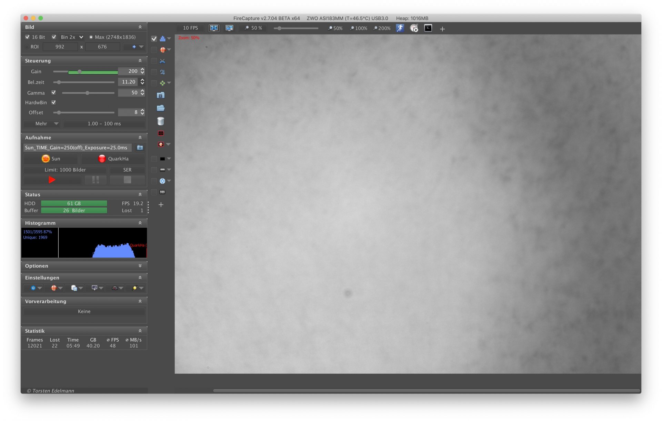Image resolution: width=662 pixels, height=421 pixels.
Task: Click the stop recording button
Action: coord(127,180)
